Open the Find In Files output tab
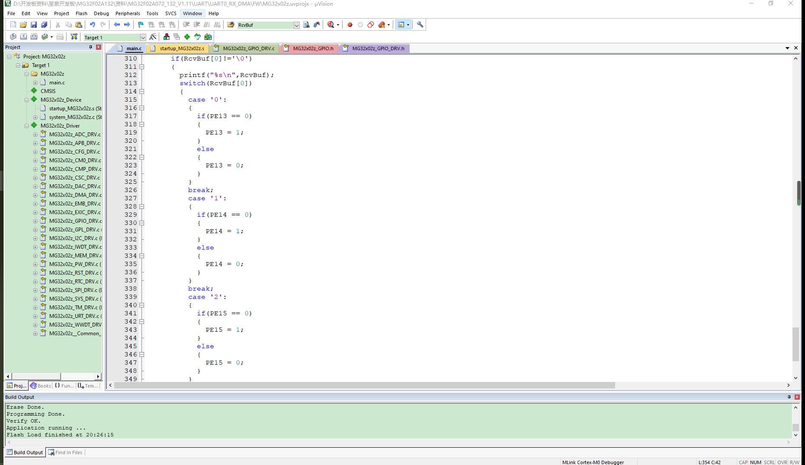Viewport: 805px width, 465px height. [x=65, y=452]
